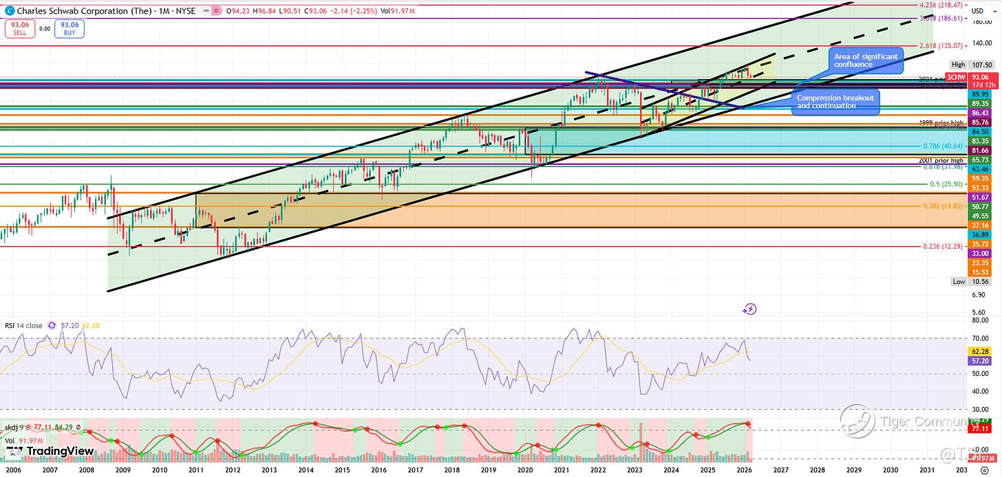The width and height of the screenshot is (1002, 477).
Task: Click the 2020 label on time axis
Action: pos(525,470)
